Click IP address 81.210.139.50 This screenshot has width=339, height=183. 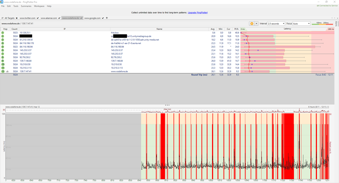(x=26, y=40)
